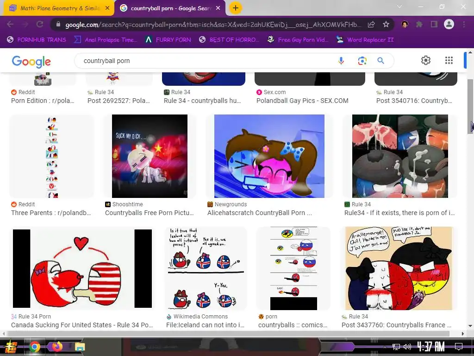Open the Wikimedia Commons Iceland comic thumbnail
474x356 pixels.
[x=206, y=268]
